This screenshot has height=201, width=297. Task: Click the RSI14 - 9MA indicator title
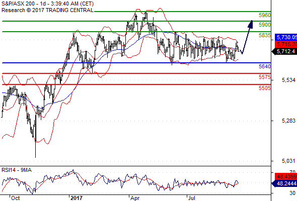pos(17,170)
